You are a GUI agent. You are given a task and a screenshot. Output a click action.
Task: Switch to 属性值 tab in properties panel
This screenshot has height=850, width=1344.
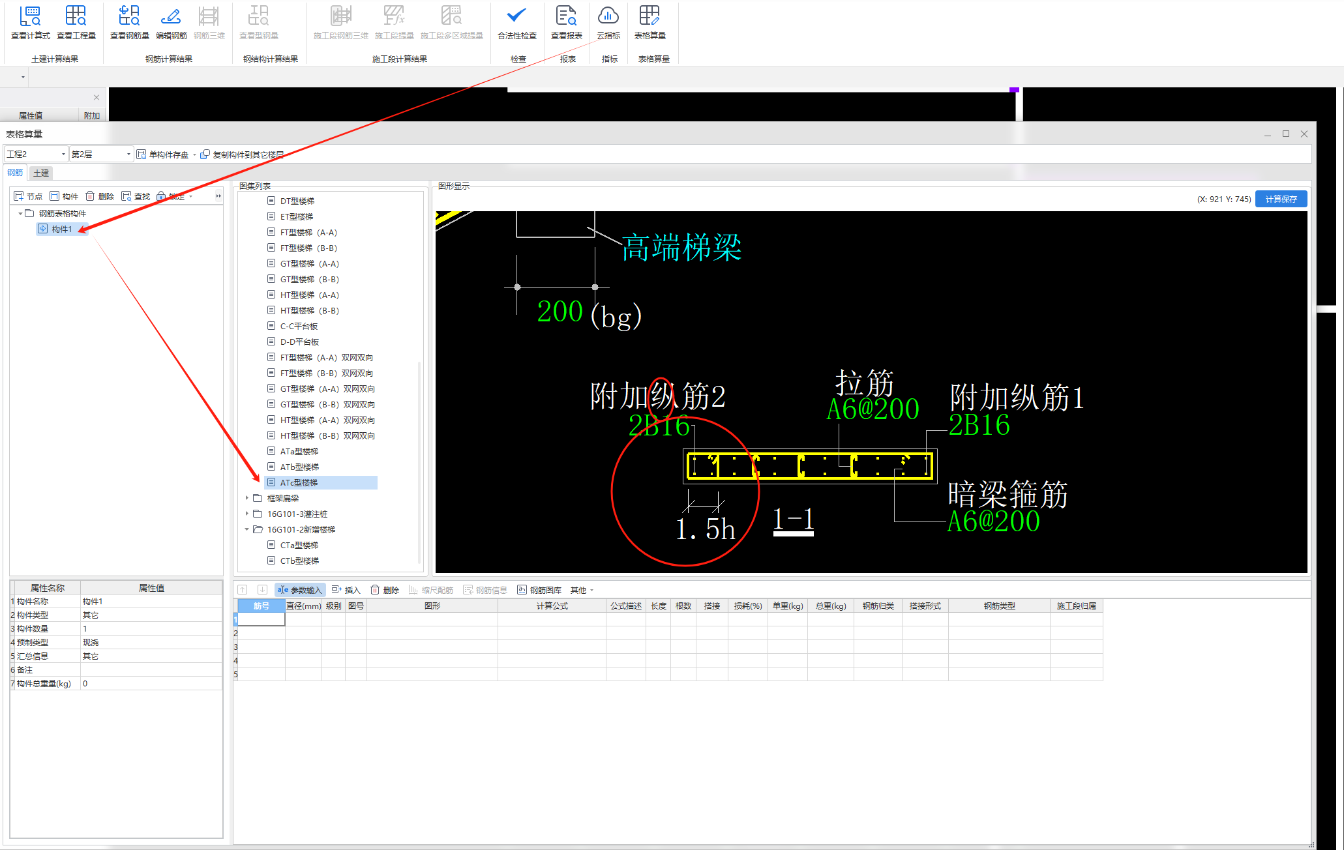(x=31, y=115)
